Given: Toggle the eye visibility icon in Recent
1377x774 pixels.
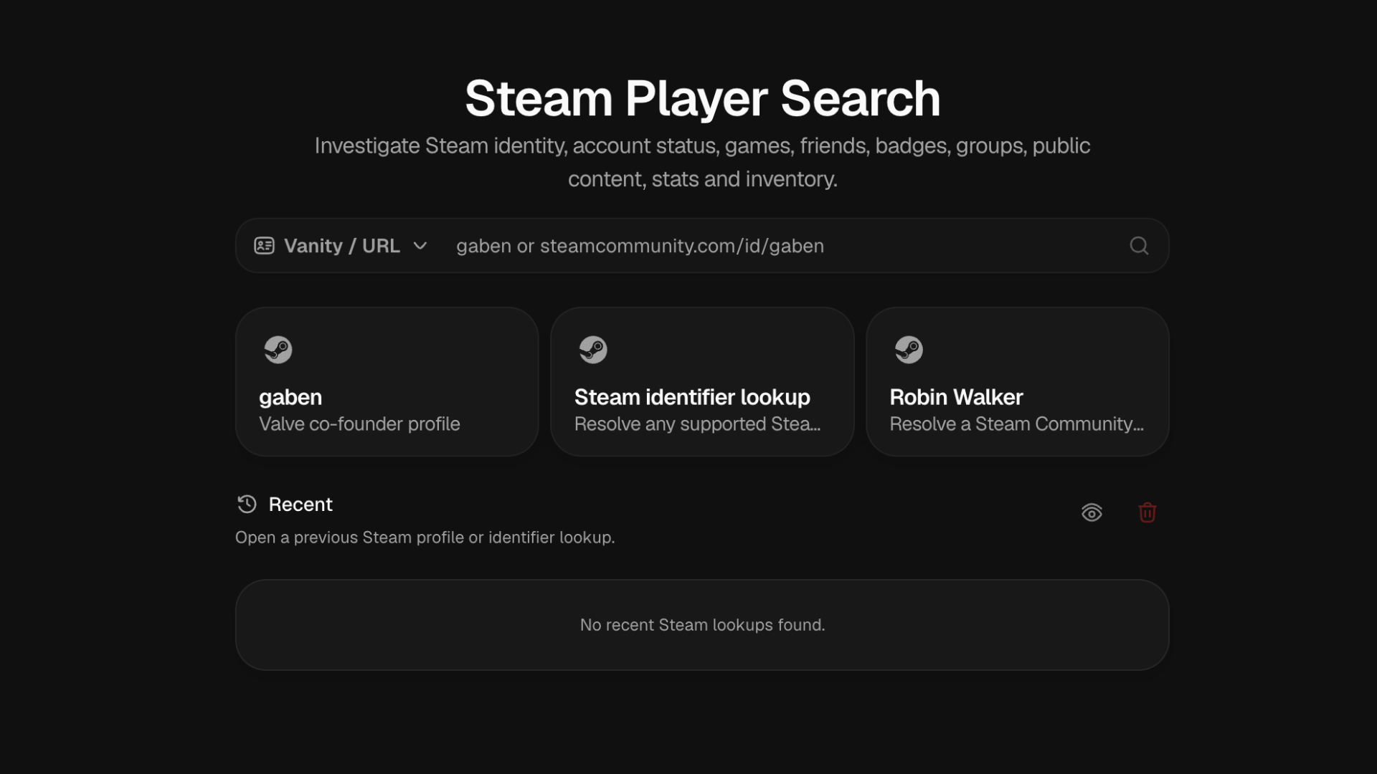Looking at the screenshot, I should point(1092,512).
